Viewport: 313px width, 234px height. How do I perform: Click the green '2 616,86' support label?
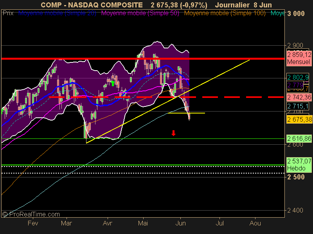[x=299, y=138]
